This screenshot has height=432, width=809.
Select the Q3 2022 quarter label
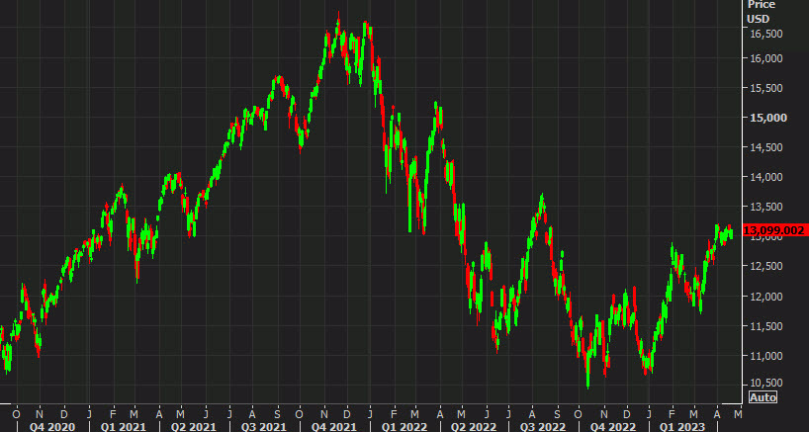pyautogui.click(x=542, y=427)
